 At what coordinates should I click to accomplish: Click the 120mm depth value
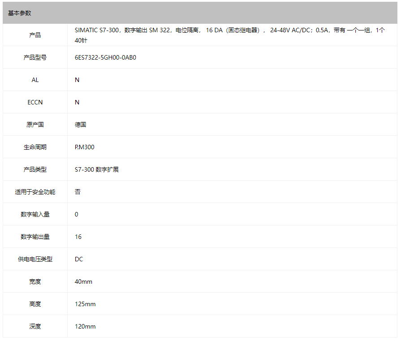[x=85, y=326]
